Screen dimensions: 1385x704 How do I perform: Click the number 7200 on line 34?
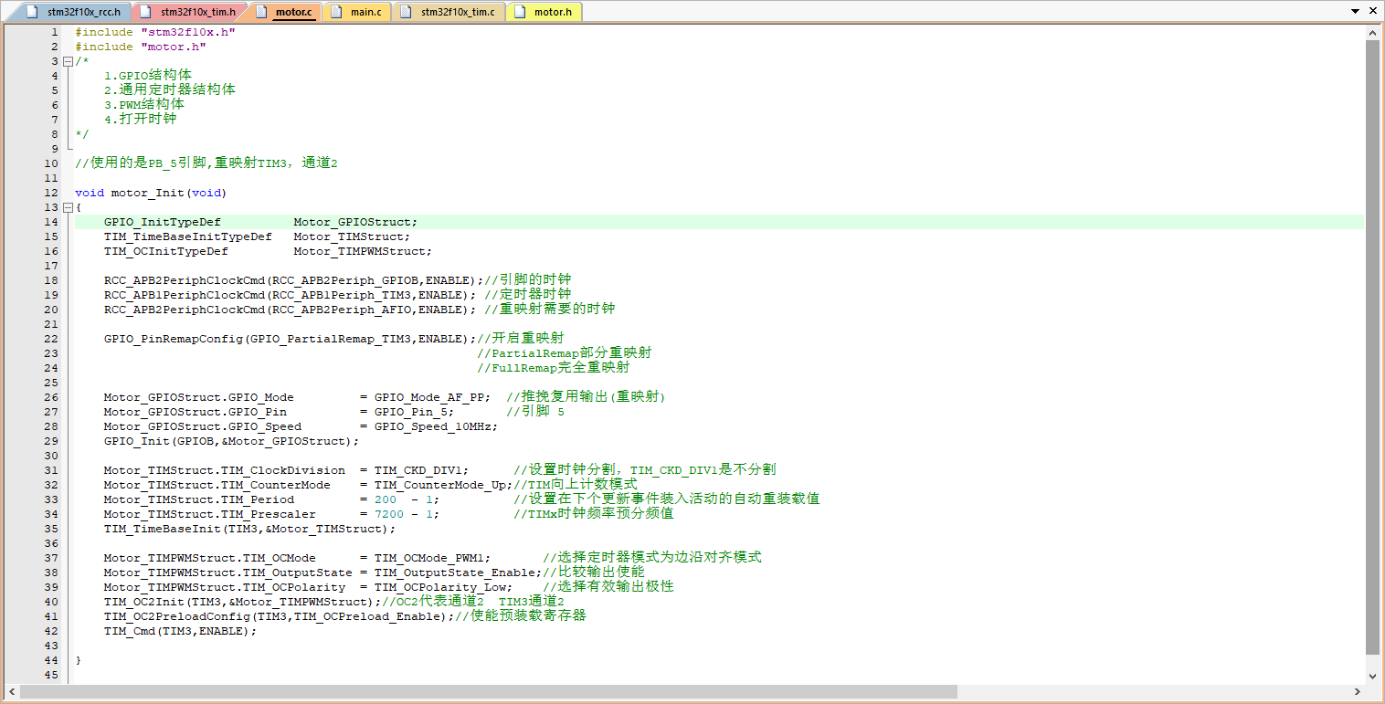388,514
